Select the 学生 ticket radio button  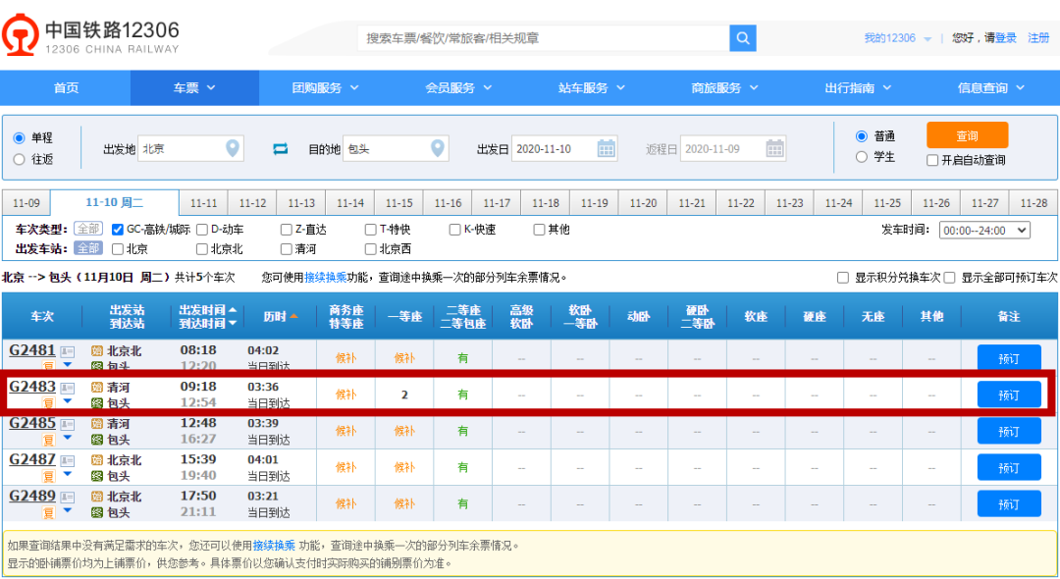(862, 157)
